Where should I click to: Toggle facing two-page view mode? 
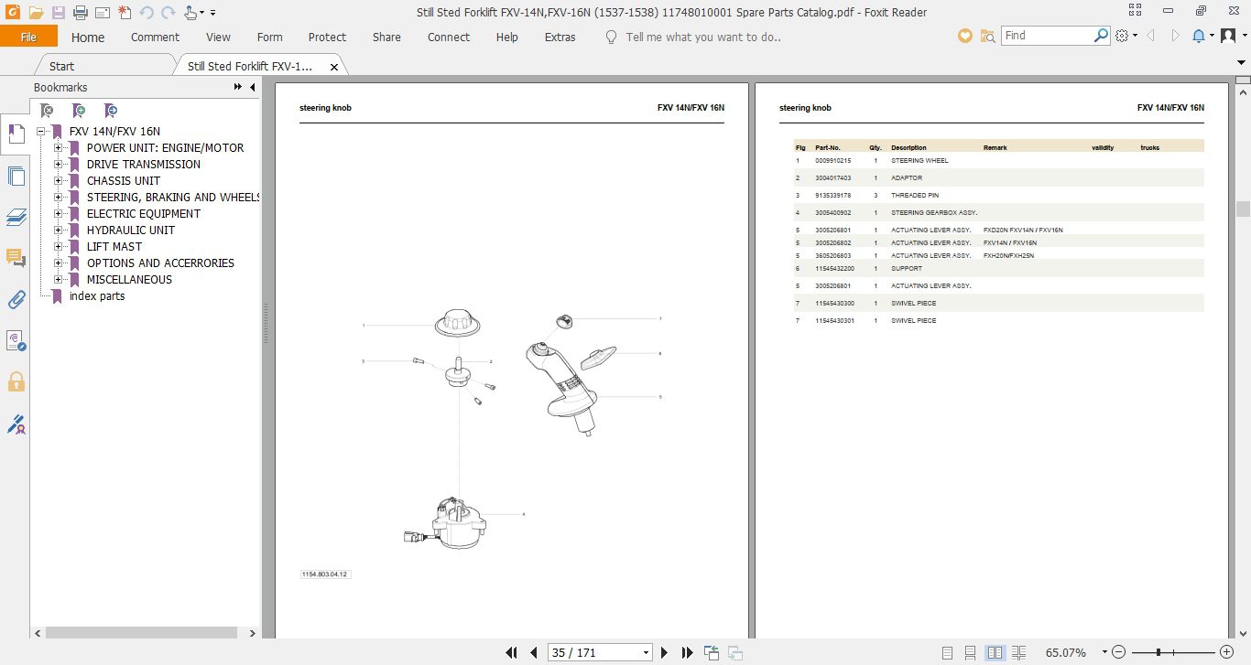tap(995, 652)
